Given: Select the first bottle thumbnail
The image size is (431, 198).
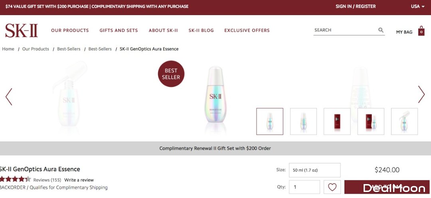Looking at the screenshot, I should [270, 122].
